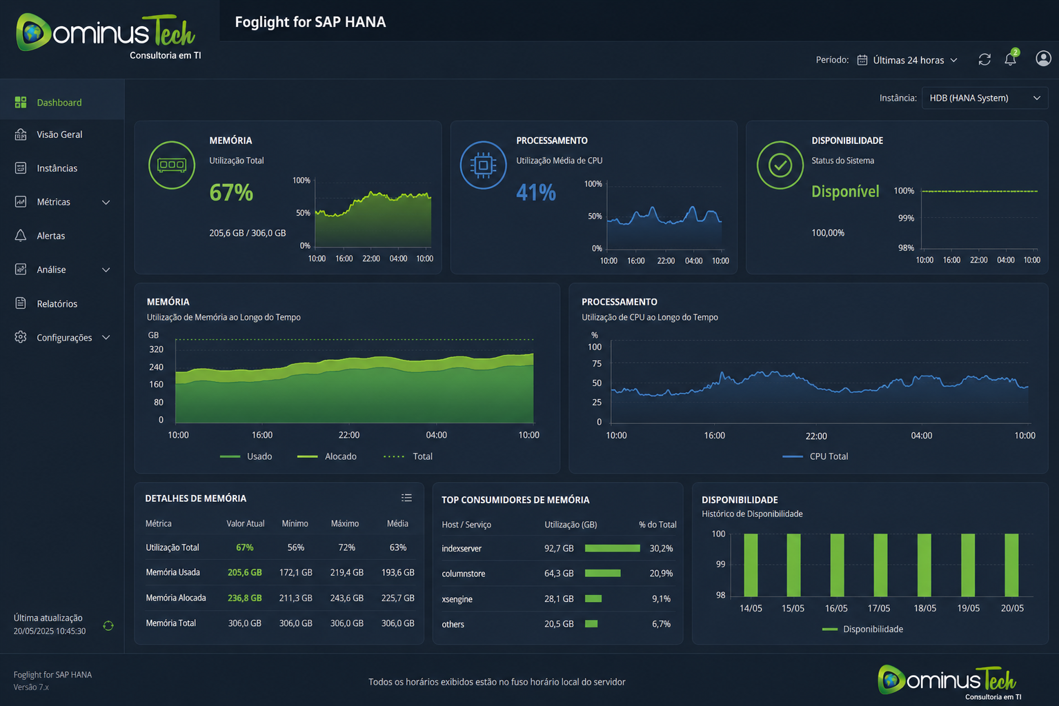Image resolution: width=1059 pixels, height=706 pixels.
Task: Click the Relatórios document icon
Action: point(21,303)
